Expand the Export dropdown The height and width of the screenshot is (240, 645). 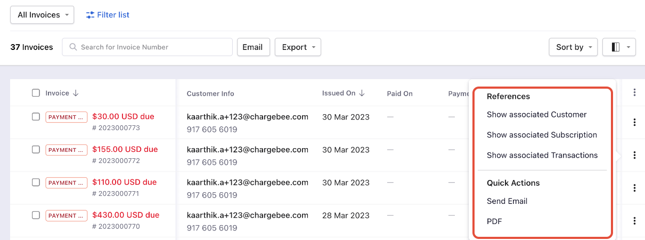(298, 47)
